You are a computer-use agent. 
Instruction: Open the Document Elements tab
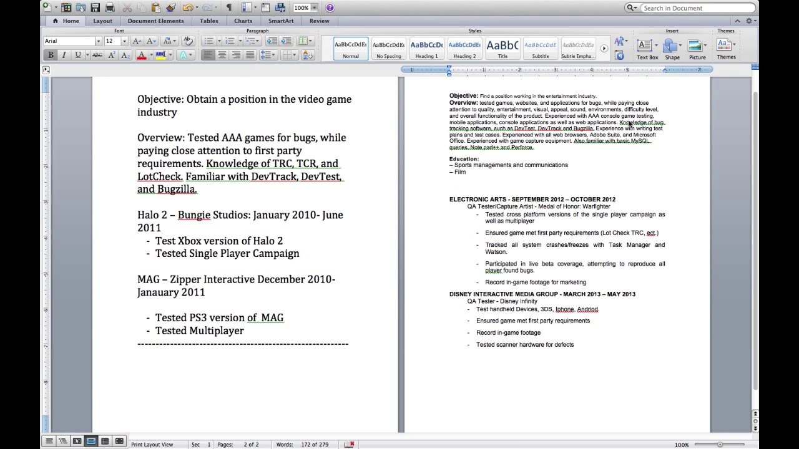click(155, 21)
